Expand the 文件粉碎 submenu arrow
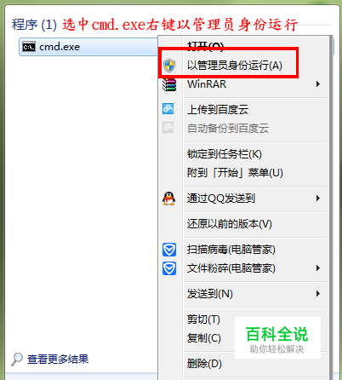The image size is (342, 380). (x=318, y=268)
